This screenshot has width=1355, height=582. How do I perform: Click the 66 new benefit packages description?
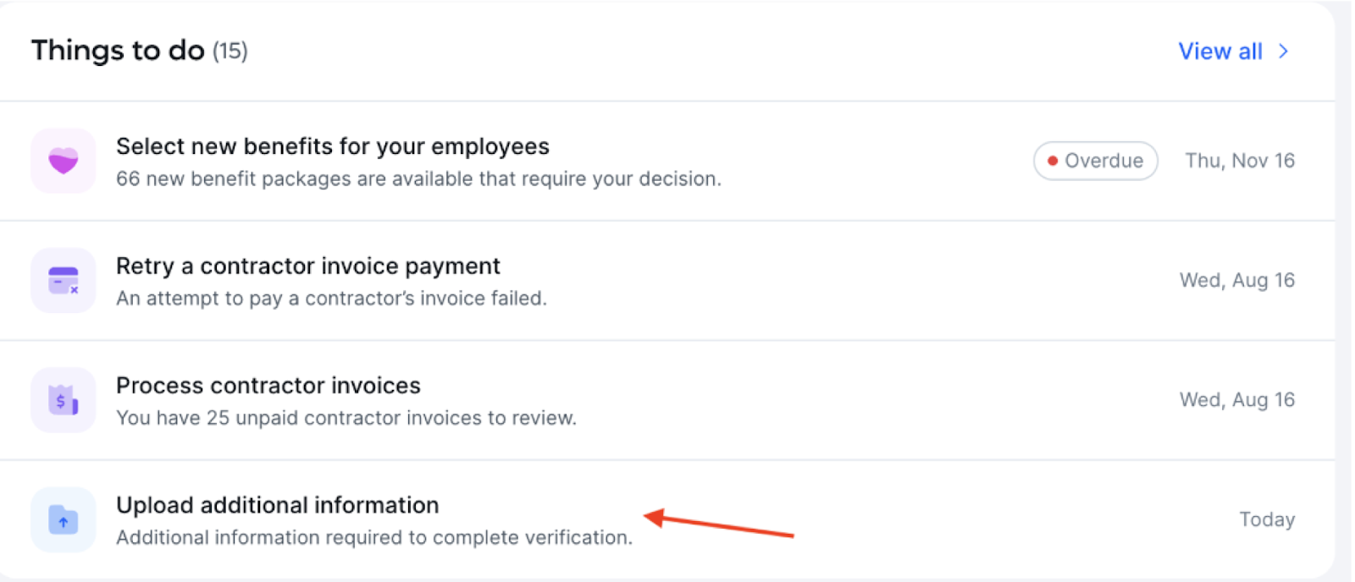(x=419, y=179)
